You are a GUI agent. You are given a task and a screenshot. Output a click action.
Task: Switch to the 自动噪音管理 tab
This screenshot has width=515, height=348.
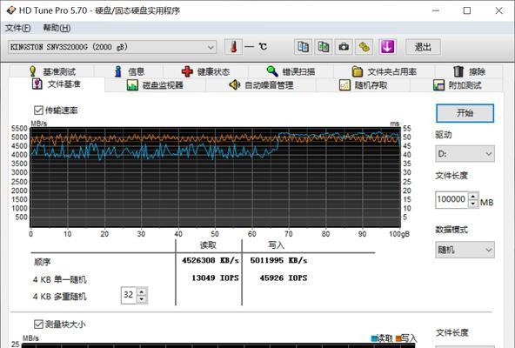pos(261,85)
